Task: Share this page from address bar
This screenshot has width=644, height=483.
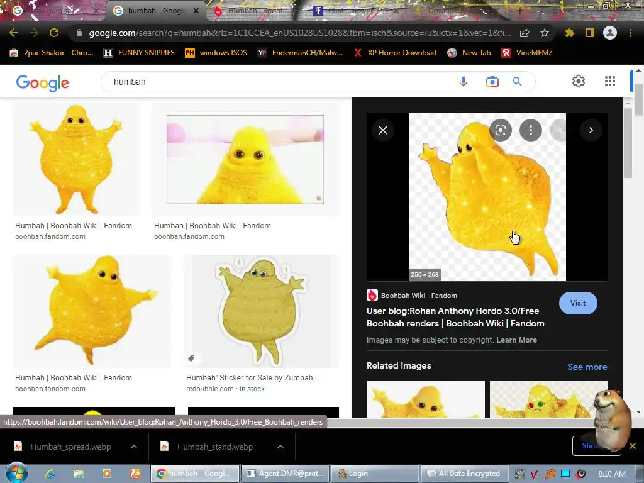Action: [525, 33]
